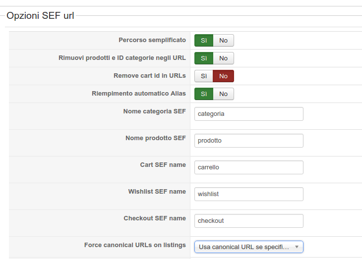
Task: Set Percorso semplificato to No
Action: 224,41
